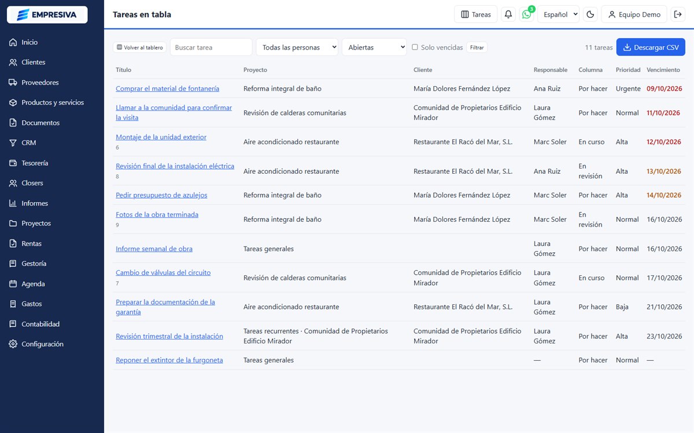Screen dimensions: 694x433
Task: Click the Proyectos folder icon
Action: pos(13,223)
